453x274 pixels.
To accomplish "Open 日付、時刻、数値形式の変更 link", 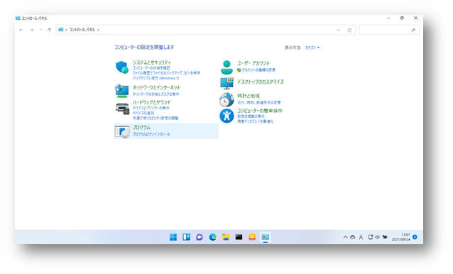I will coord(259,102).
